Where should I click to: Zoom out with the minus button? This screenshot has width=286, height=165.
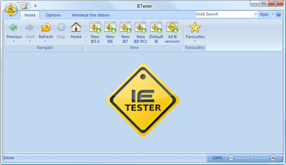click(x=231, y=158)
